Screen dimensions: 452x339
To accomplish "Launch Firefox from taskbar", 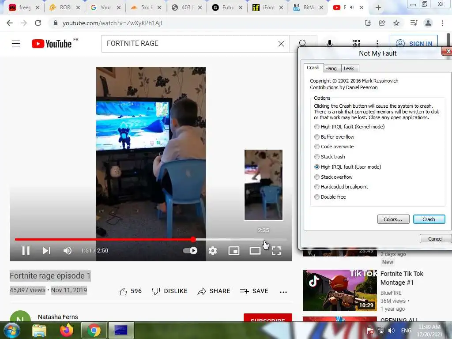I will coord(67,330).
